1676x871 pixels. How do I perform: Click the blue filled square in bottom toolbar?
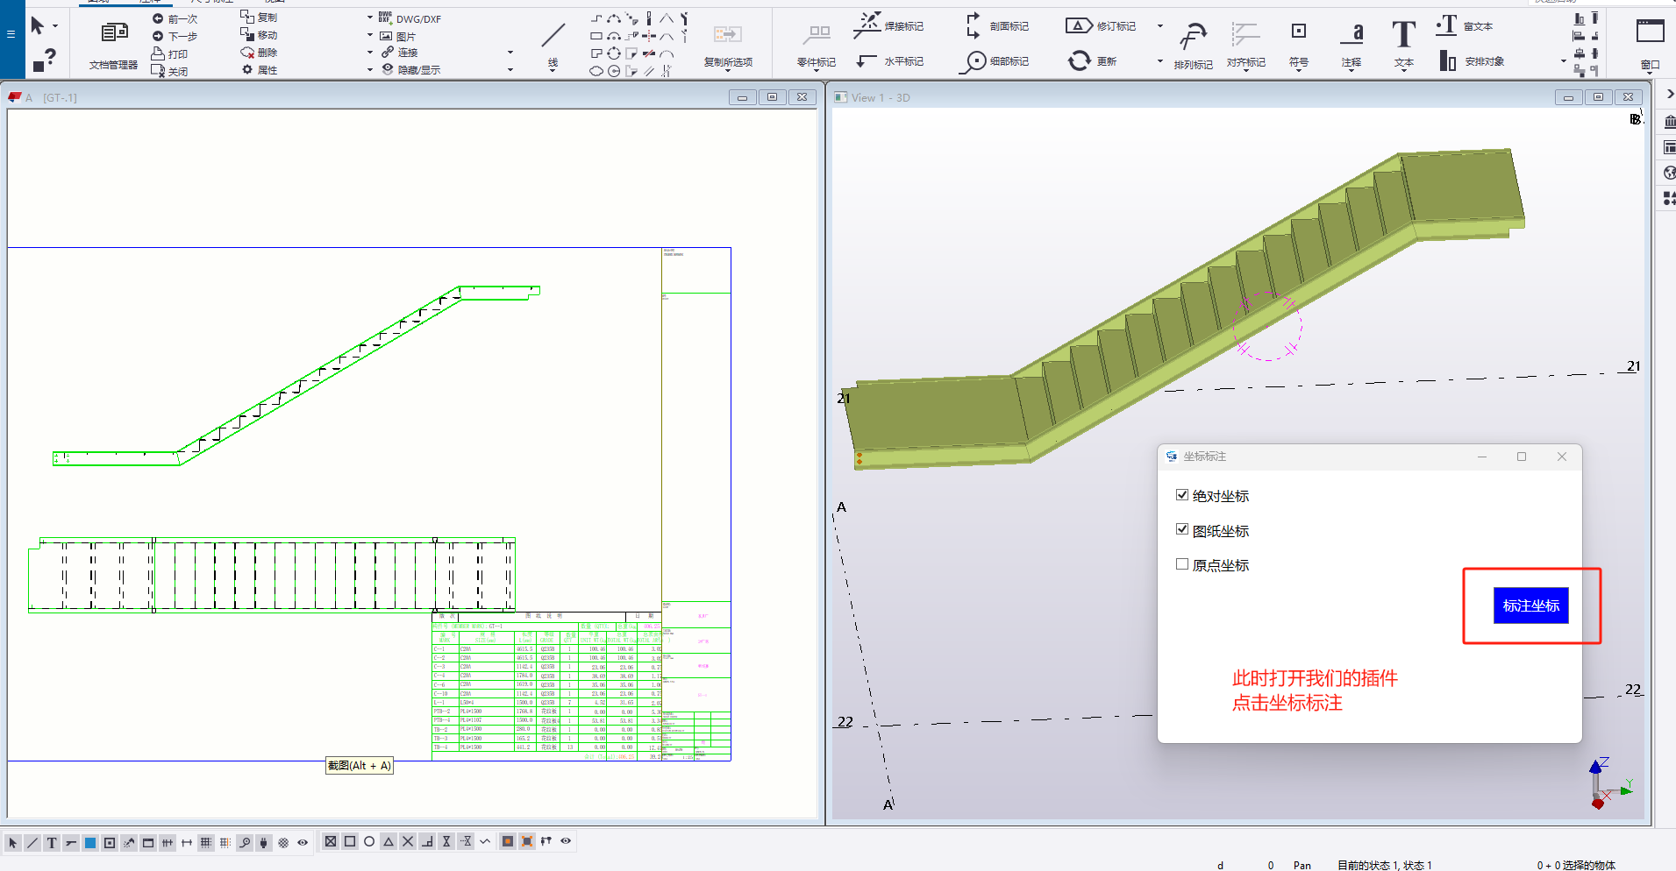pyautogui.click(x=90, y=843)
